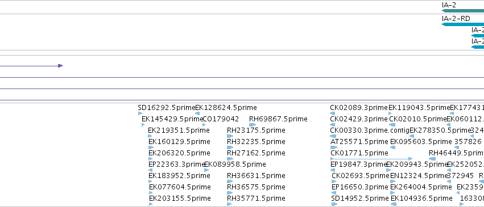The width and height of the screenshot is (484, 207).
Task: Click the RH46449.5prime arrow glyph
Action: click(x=432, y=159)
